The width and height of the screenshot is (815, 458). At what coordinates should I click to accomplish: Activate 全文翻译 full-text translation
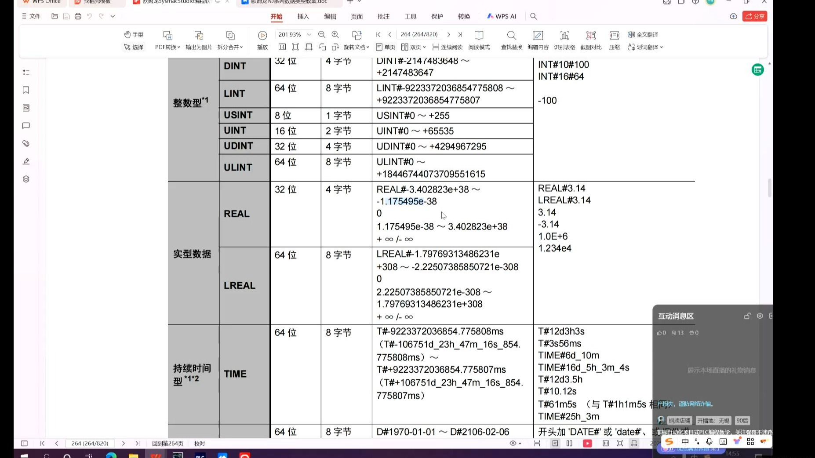pyautogui.click(x=643, y=35)
